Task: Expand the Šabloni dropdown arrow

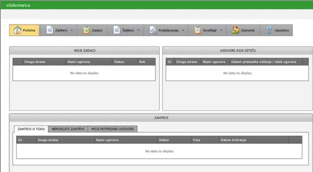Action: point(138,30)
